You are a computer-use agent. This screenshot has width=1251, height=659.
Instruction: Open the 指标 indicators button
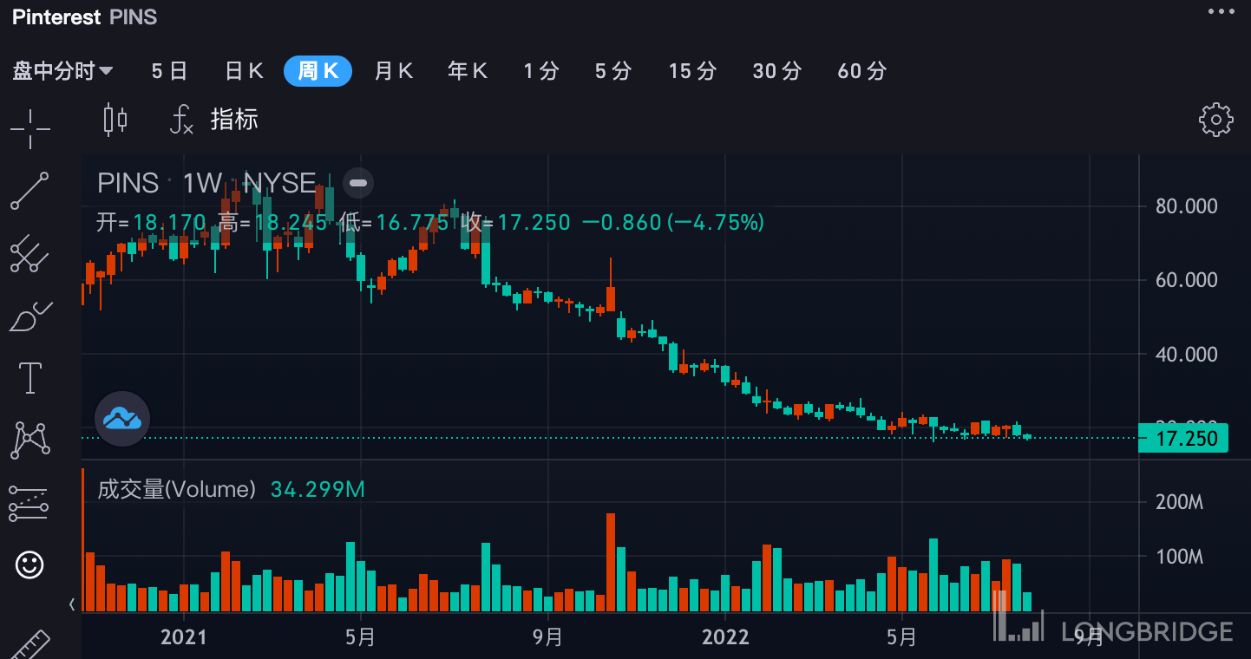click(215, 120)
